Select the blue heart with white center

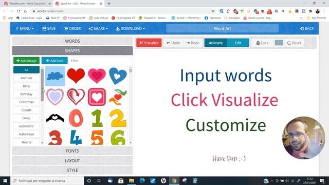118,76
